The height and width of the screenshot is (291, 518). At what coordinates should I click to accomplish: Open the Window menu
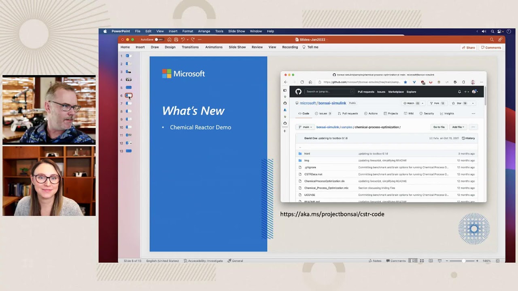[256, 31]
